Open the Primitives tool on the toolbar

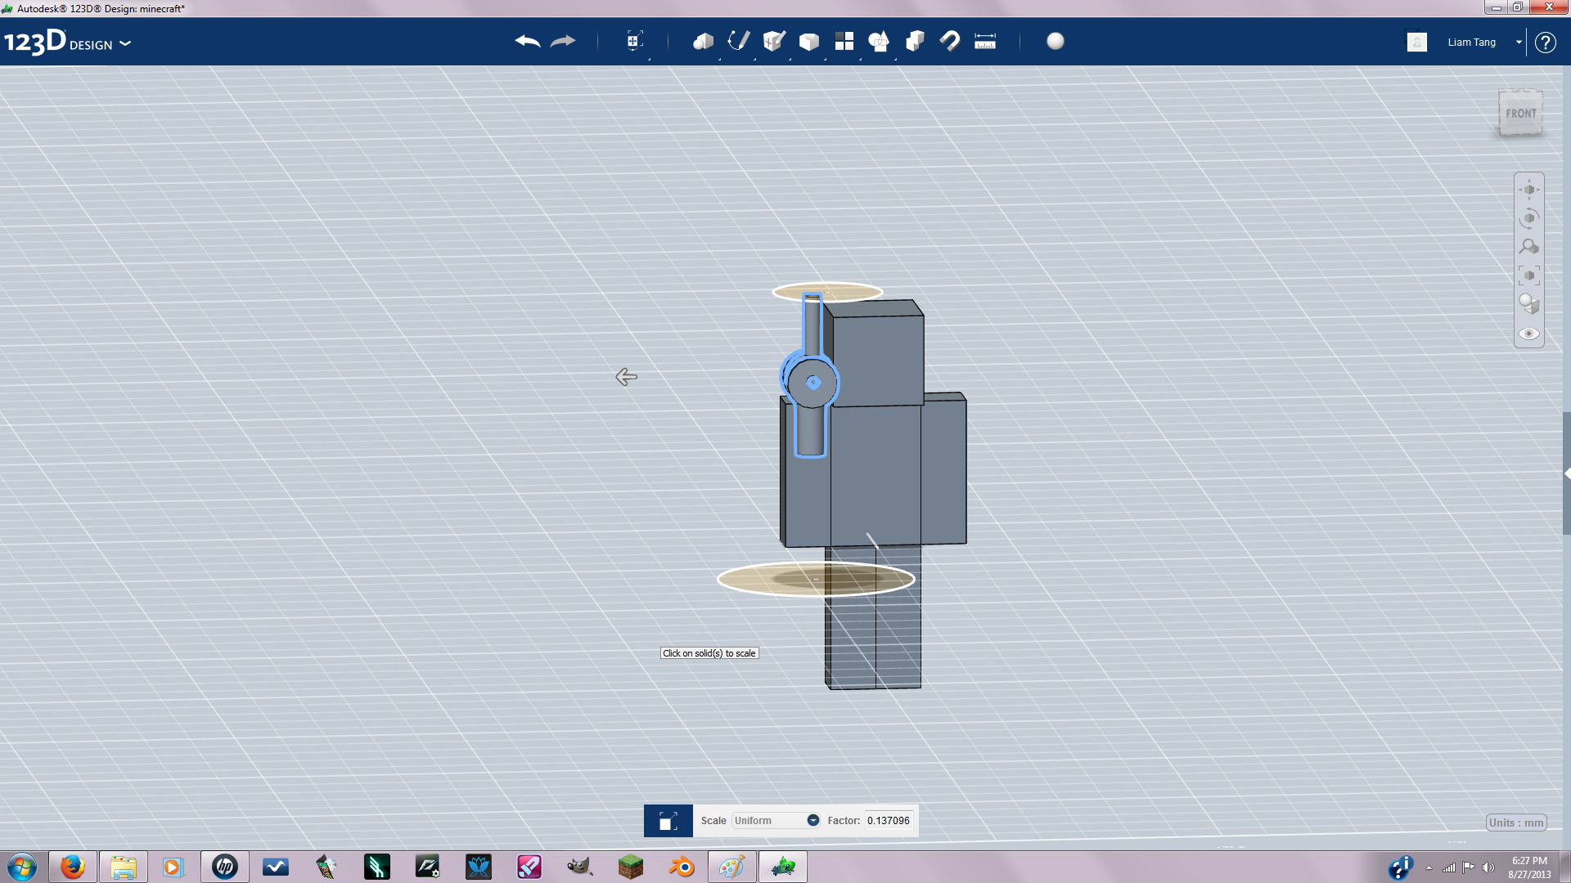(x=702, y=41)
